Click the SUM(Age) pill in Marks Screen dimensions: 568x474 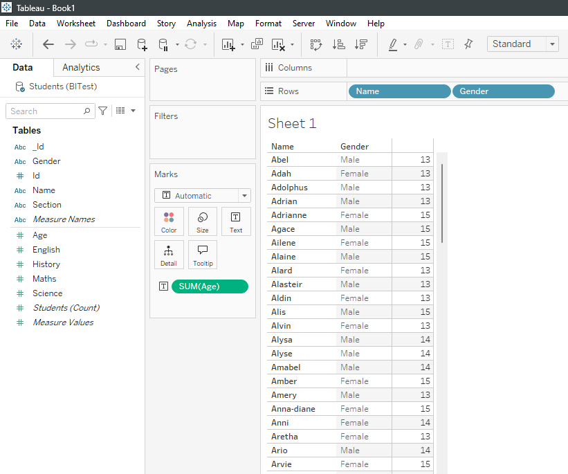pyautogui.click(x=210, y=286)
